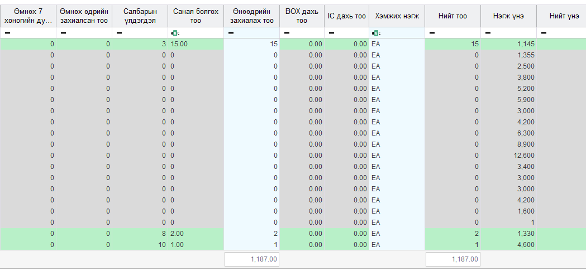Click the 1,187.00 total under Нийт тоо
Viewport: 586px width, 271px height.
(x=453, y=259)
